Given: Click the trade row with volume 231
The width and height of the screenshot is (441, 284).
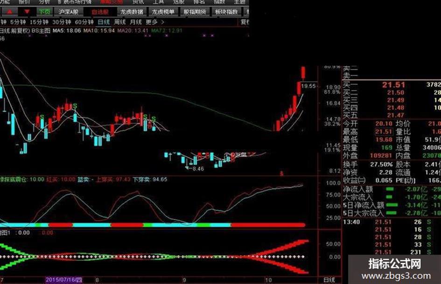Looking at the screenshot, I should [x=391, y=252].
